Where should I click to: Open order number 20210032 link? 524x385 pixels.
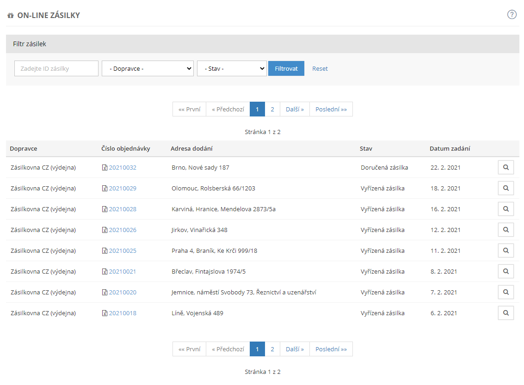coord(123,167)
